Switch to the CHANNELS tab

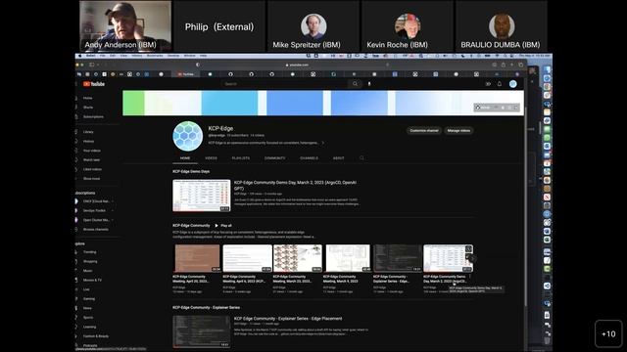pyautogui.click(x=310, y=158)
